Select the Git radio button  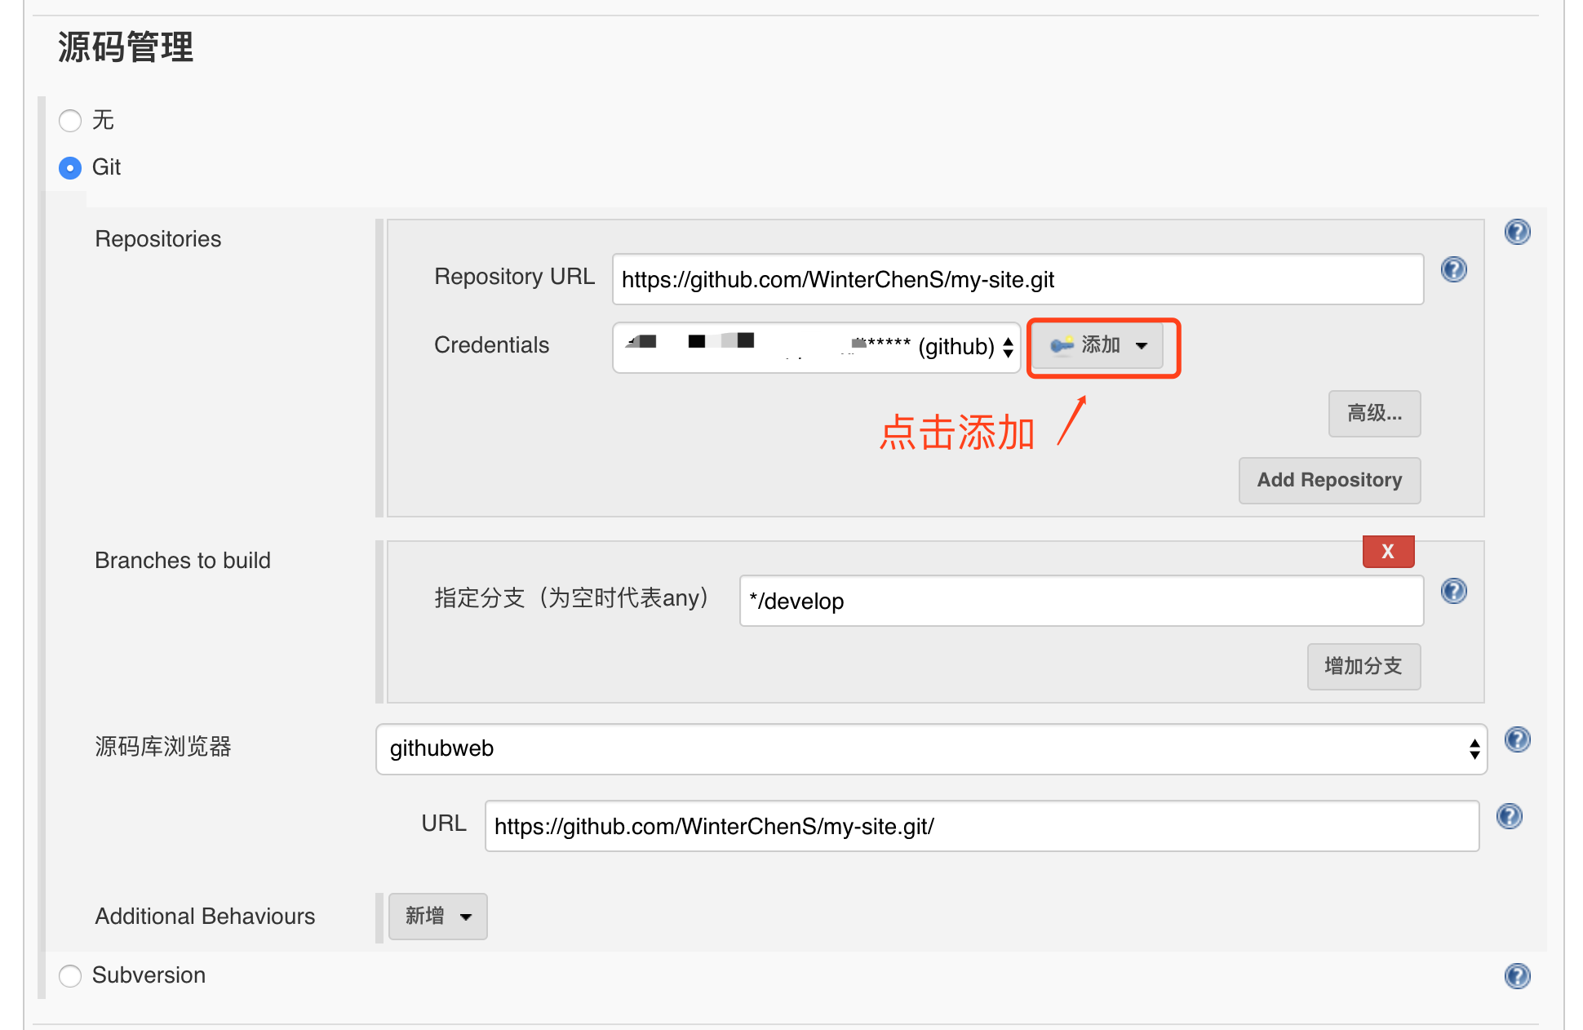coord(71,168)
